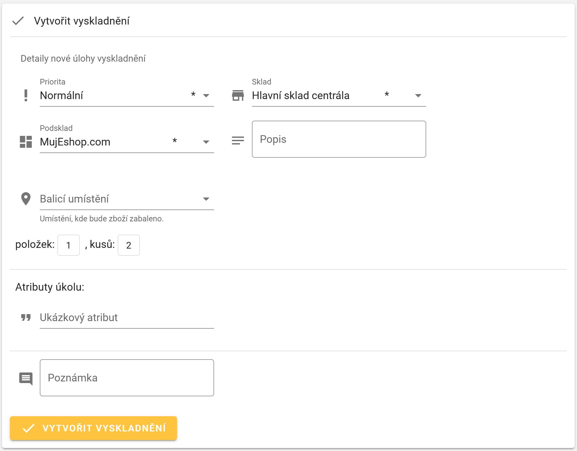Open the Priorita dropdown arrow
The image size is (577, 451).
206,96
